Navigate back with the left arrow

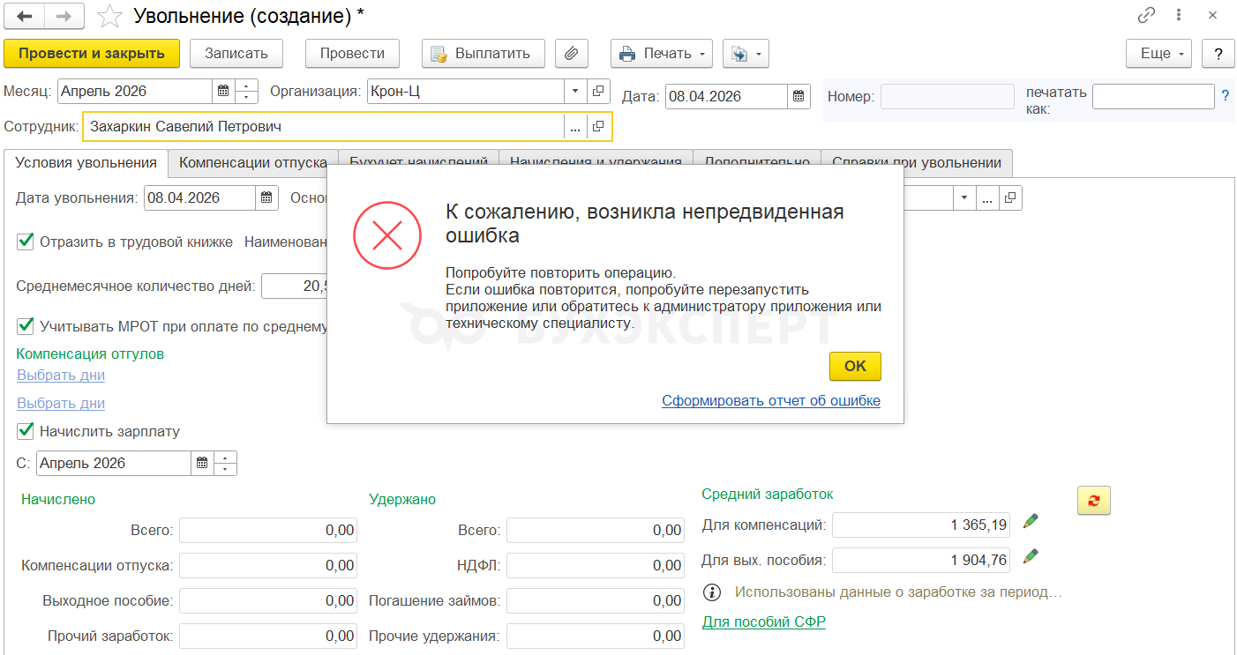tap(25, 16)
